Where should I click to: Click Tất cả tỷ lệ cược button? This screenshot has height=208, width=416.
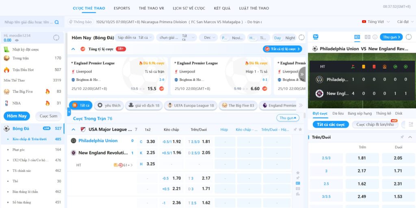click(283, 49)
